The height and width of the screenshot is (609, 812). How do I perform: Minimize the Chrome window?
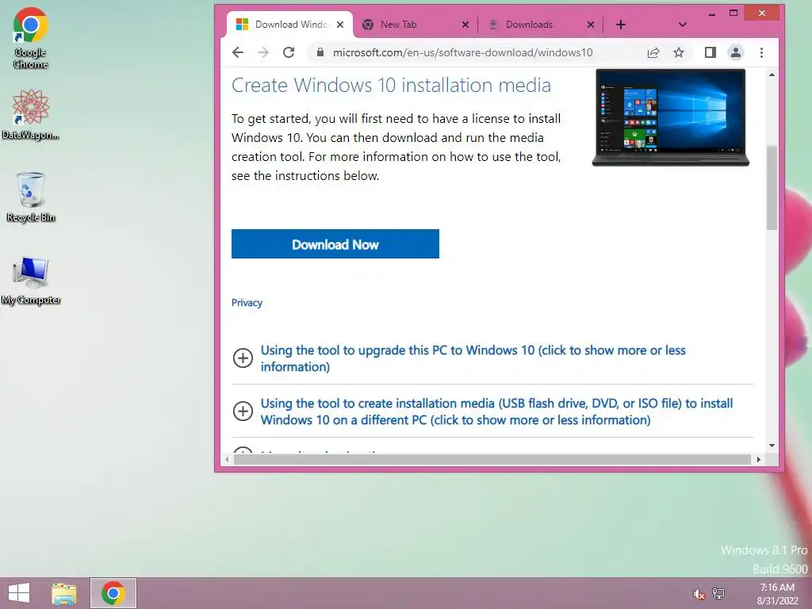click(712, 13)
